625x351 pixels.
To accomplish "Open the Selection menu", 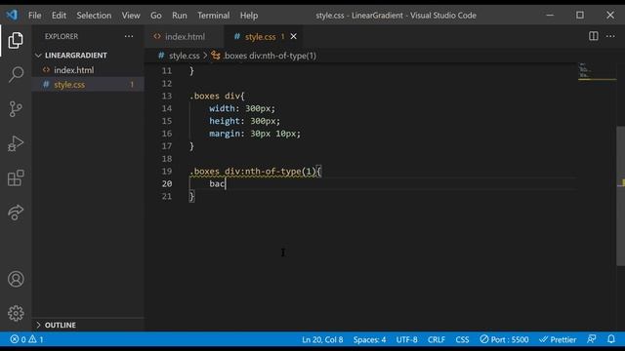I will coord(94,16).
